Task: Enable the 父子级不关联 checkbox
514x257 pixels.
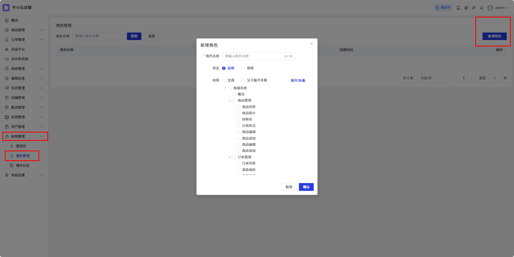Action: point(243,80)
